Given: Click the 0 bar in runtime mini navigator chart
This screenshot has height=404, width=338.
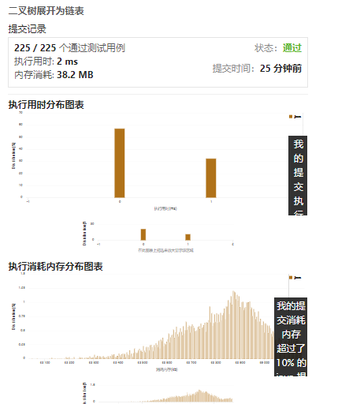Looking at the screenshot, I should pyautogui.click(x=143, y=234).
